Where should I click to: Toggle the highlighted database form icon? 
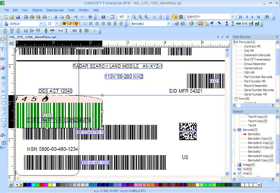[175, 17]
